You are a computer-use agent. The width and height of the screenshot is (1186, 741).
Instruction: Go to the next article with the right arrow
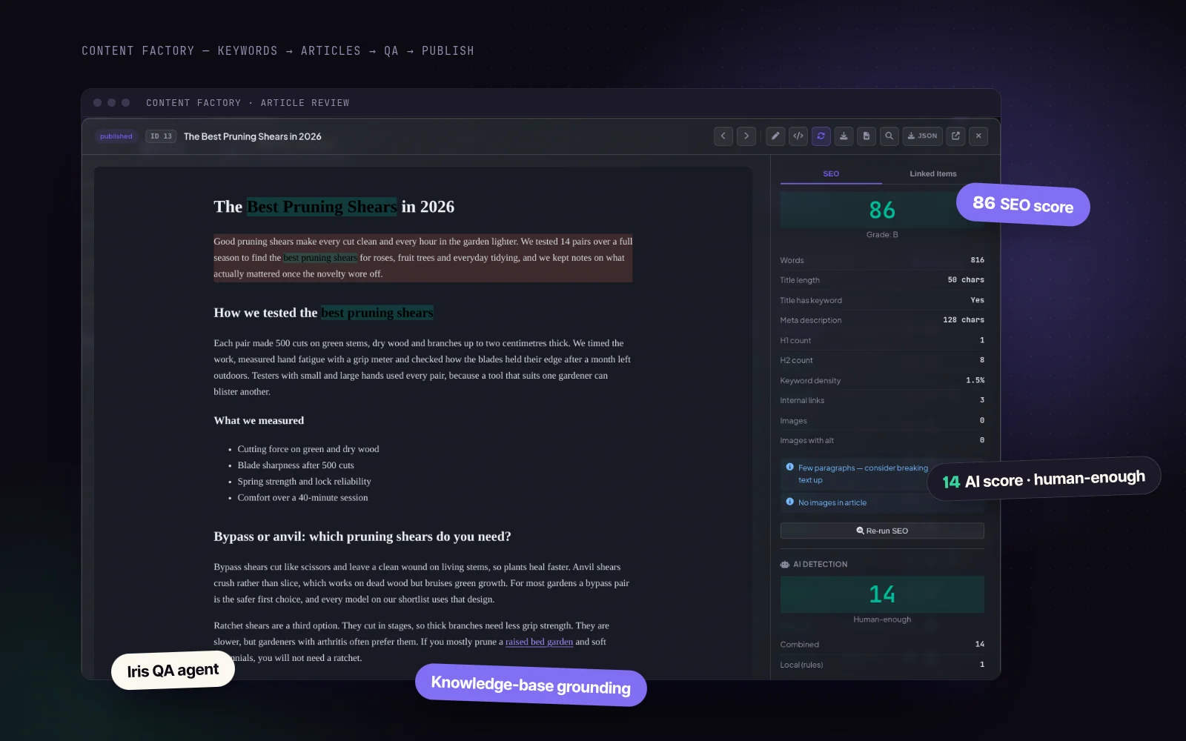(746, 136)
